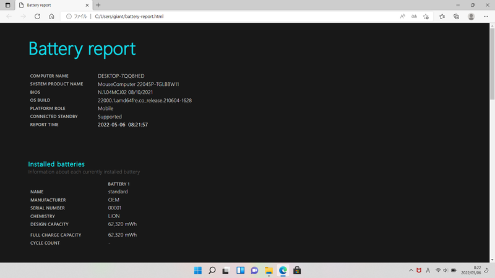Select OS build 22000.1.amd64fre.co_release value

tap(145, 101)
